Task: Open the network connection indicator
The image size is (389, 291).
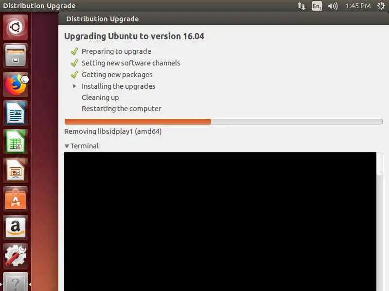Action: 301,6
